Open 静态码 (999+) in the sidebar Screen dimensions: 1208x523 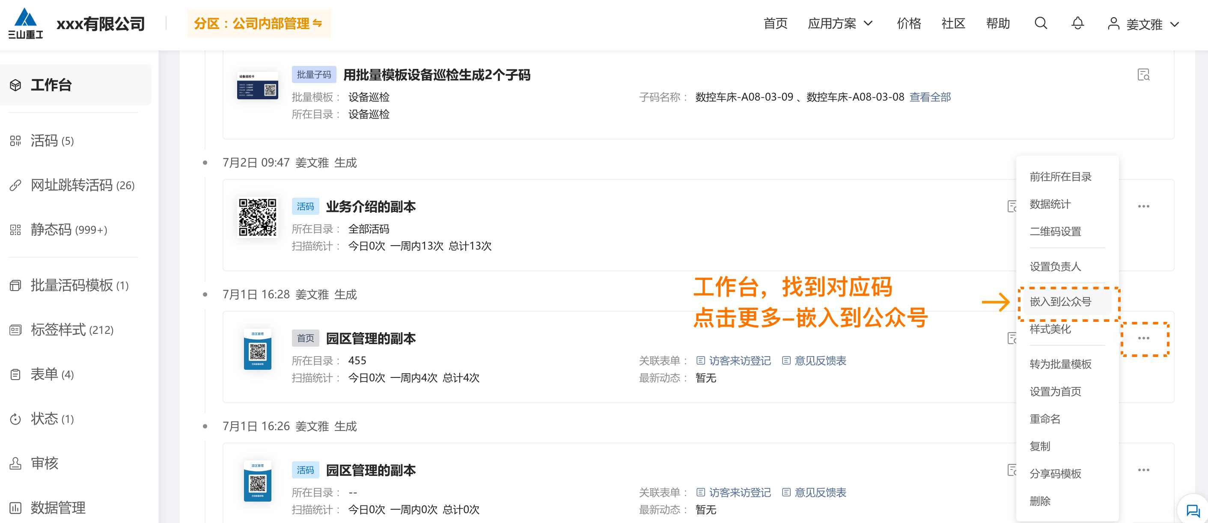[69, 230]
